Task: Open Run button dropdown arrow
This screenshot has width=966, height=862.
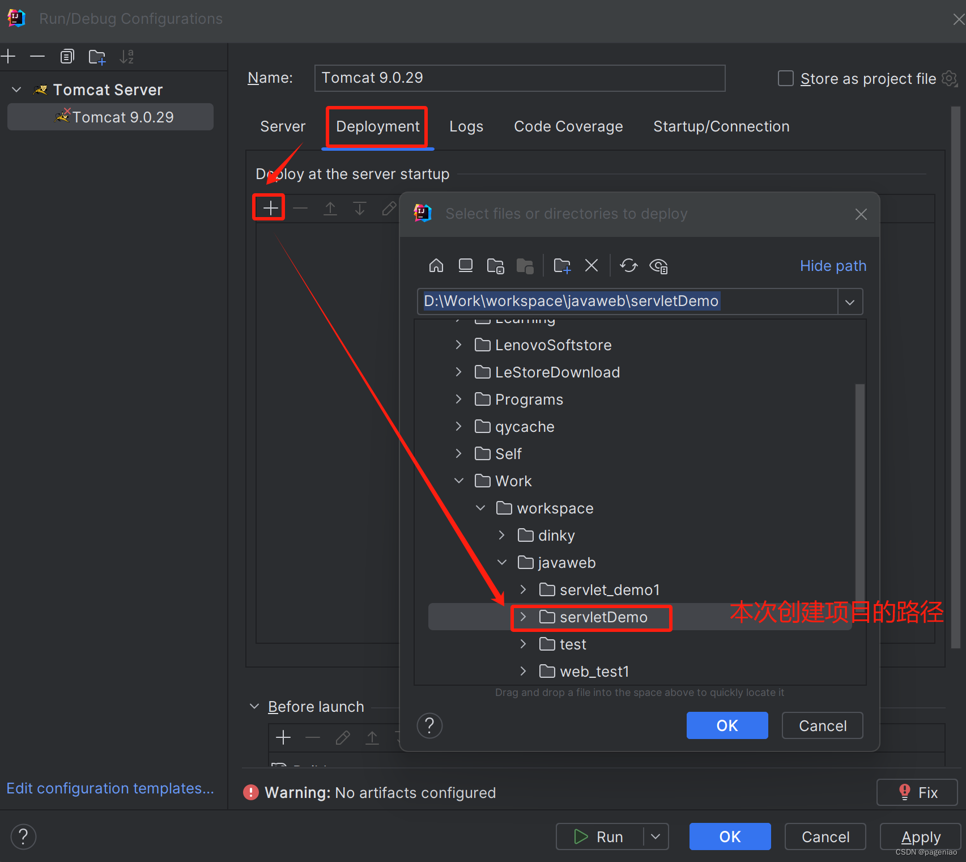Action: (x=656, y=836)
